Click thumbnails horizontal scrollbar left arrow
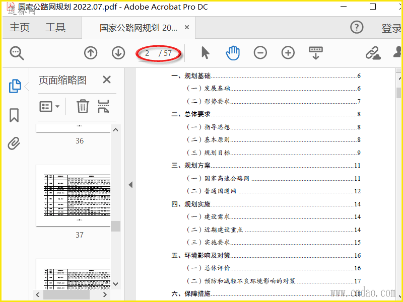Viewport: 403px width, 302px height. (38, 294)
